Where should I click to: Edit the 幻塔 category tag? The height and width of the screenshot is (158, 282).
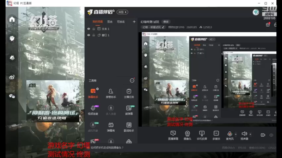point(153,27)
